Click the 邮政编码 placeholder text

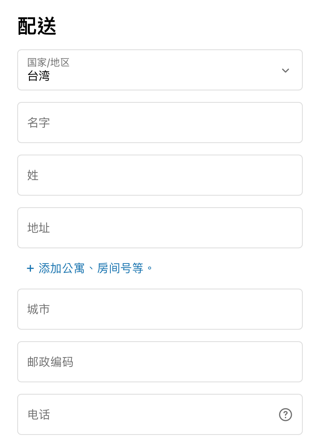(50, 362)
